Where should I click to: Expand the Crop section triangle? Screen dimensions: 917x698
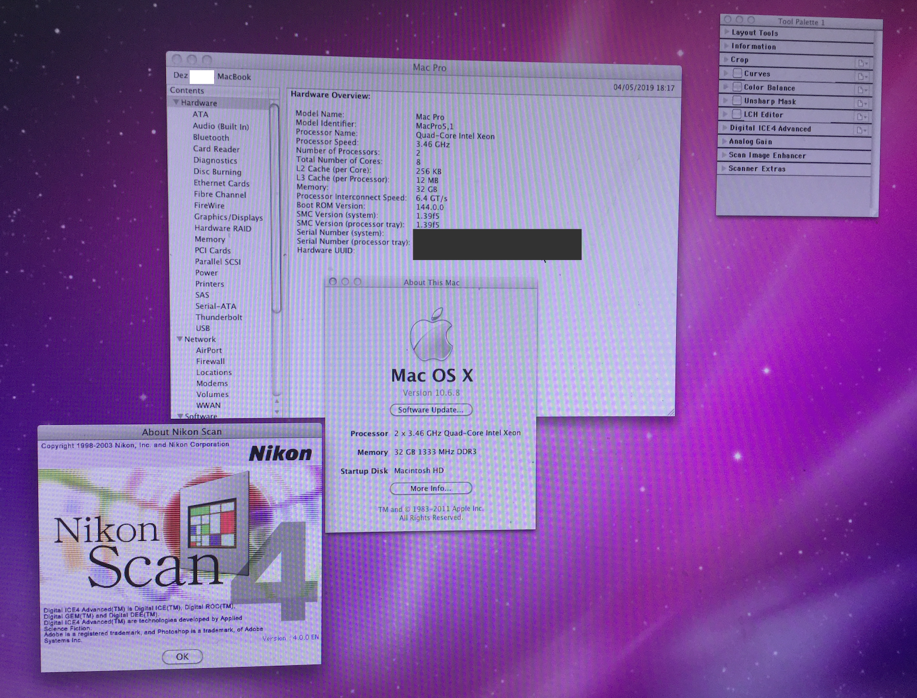point(726,60)
